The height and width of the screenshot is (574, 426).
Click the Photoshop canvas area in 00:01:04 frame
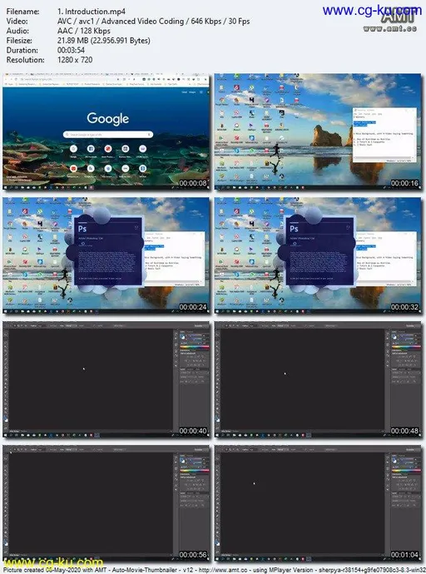(303, 502)
